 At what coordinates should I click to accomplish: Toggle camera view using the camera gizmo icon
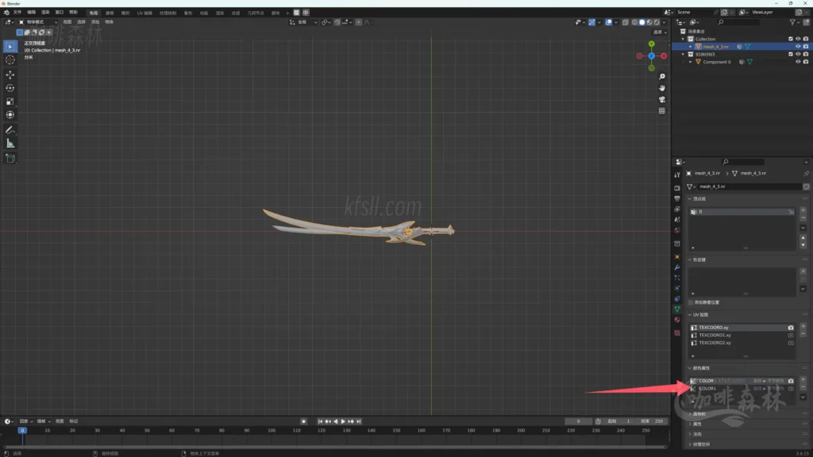pyautogui.click(x=662, y=99)
